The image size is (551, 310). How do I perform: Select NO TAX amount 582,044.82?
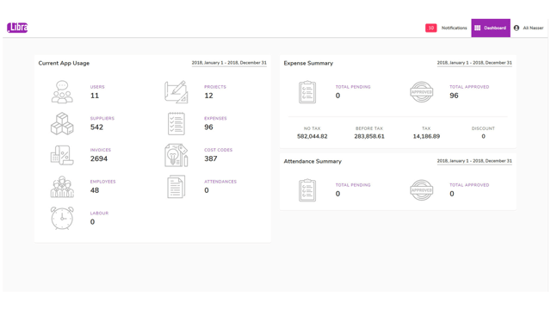312,136
